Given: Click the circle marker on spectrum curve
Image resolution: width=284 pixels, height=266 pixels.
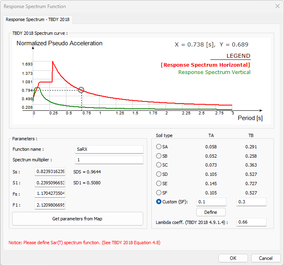Looking at the screenshot, I should point(81,90).
